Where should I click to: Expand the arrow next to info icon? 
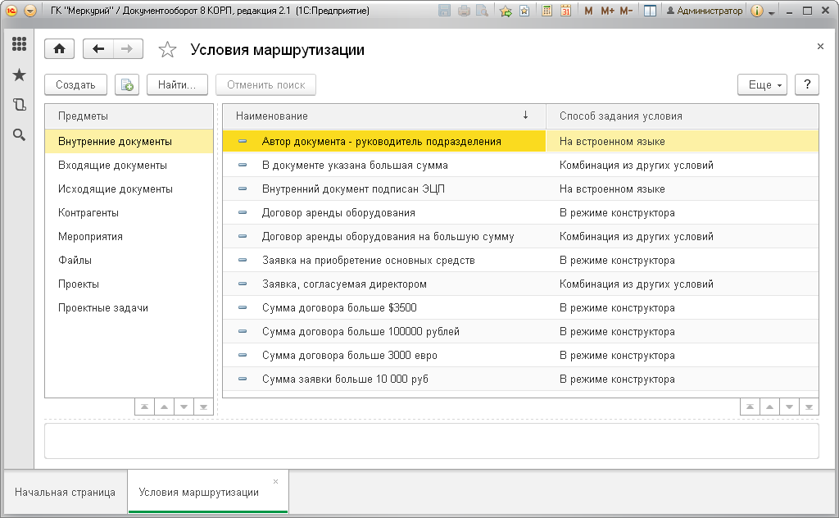pos(771,11)
